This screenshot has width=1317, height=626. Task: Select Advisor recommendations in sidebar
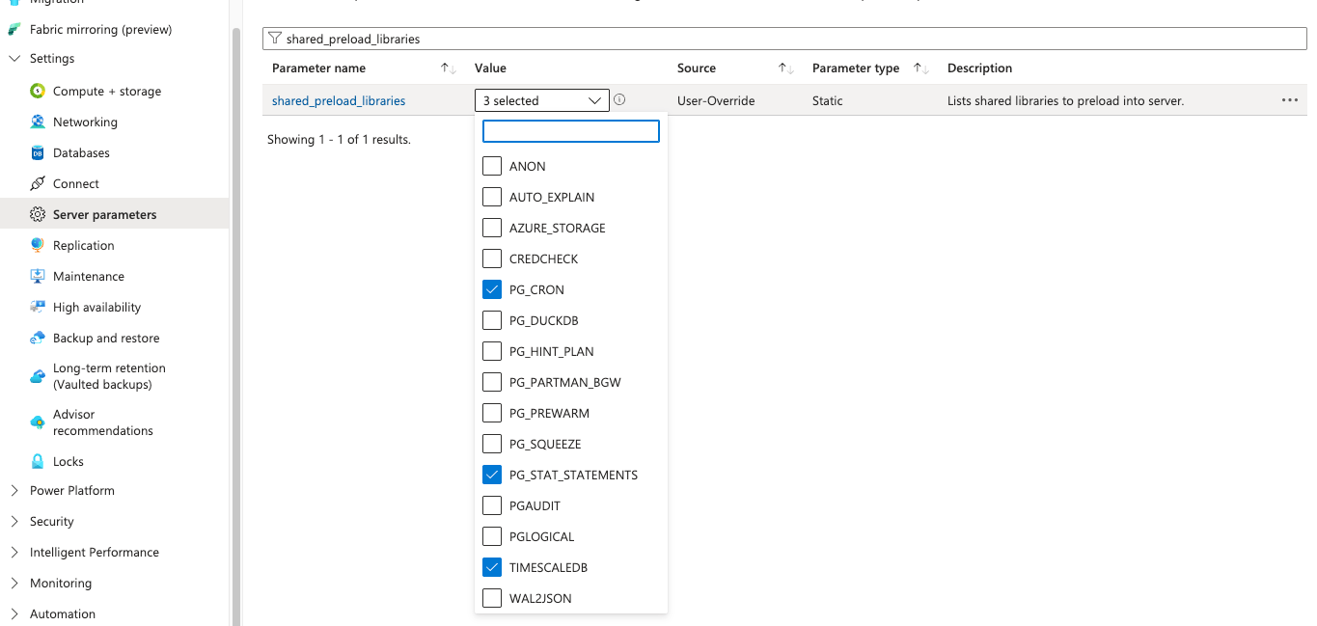102,422
